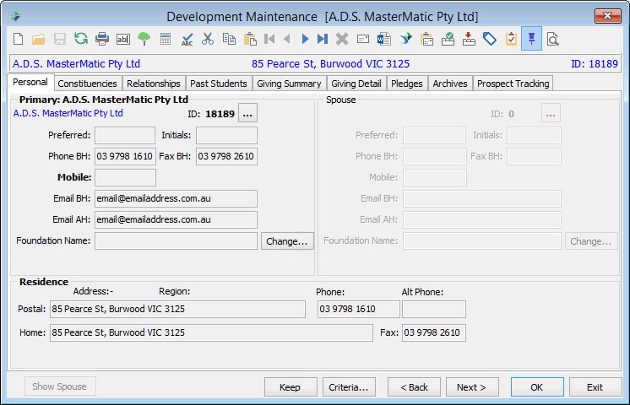Open the green tree icon
Viewport: 630px width, 405px height.
[144, 39]
